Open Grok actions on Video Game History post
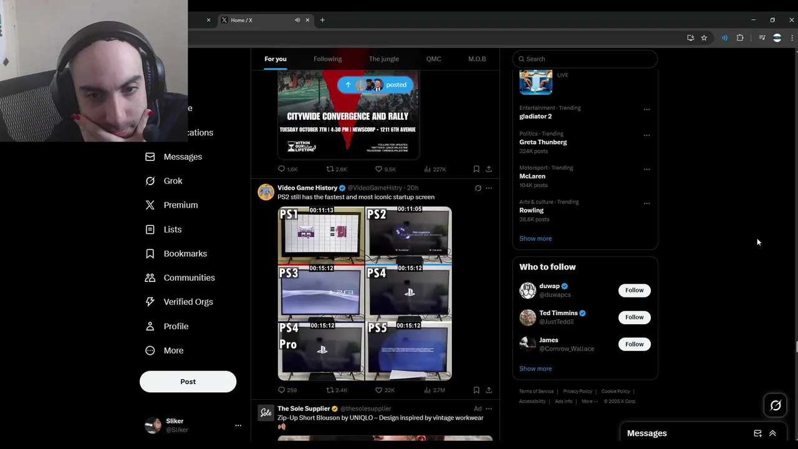 point(478,188)
